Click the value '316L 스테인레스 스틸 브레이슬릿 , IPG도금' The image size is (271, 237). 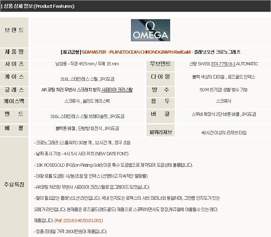[x=87, y=116]
